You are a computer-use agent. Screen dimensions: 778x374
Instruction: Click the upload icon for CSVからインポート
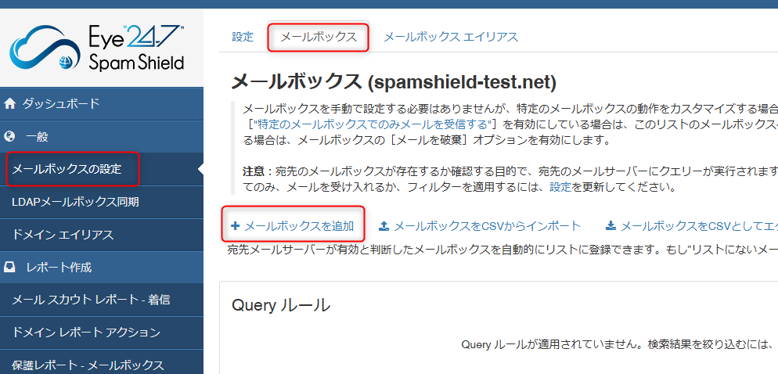[384, 226]
